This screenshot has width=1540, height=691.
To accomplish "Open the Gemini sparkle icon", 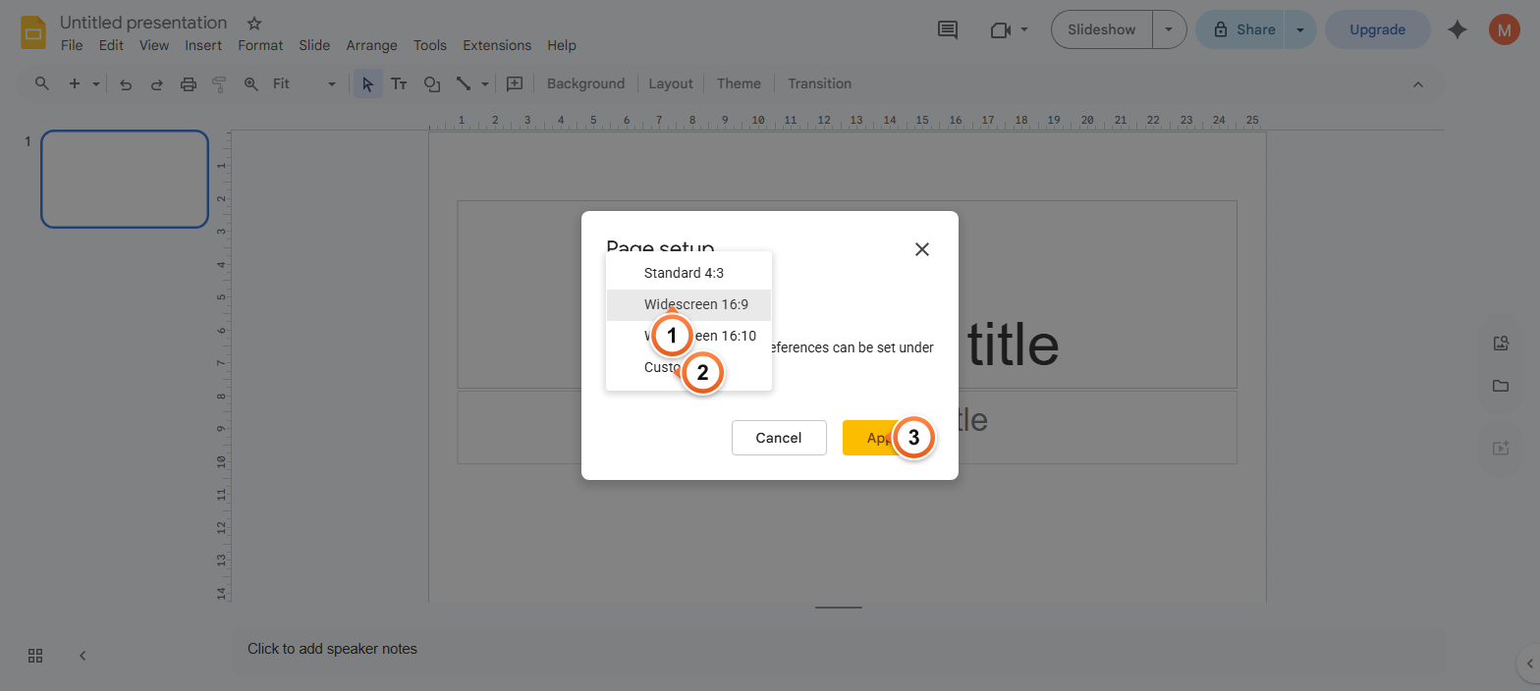I will click(1457, 29).
